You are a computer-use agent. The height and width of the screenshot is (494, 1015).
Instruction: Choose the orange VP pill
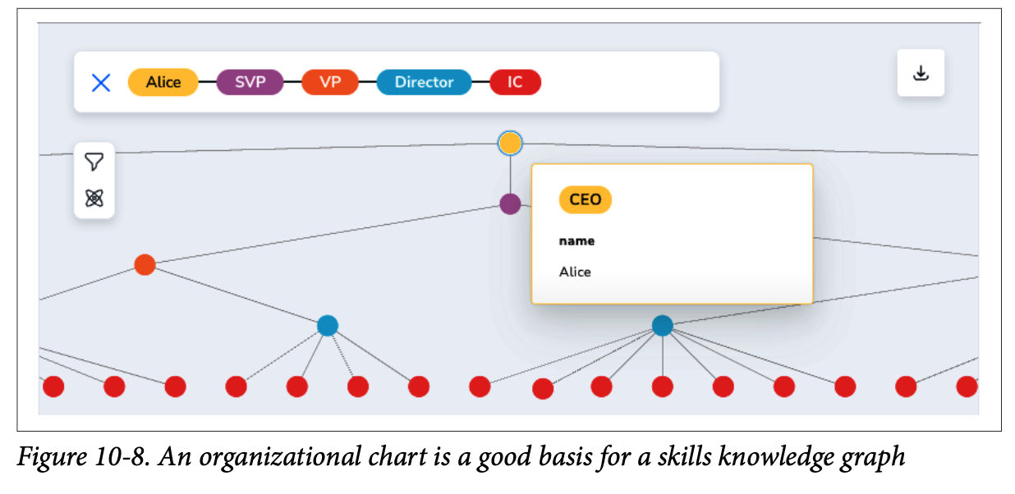pyautogui.click(x=330, y=82)
